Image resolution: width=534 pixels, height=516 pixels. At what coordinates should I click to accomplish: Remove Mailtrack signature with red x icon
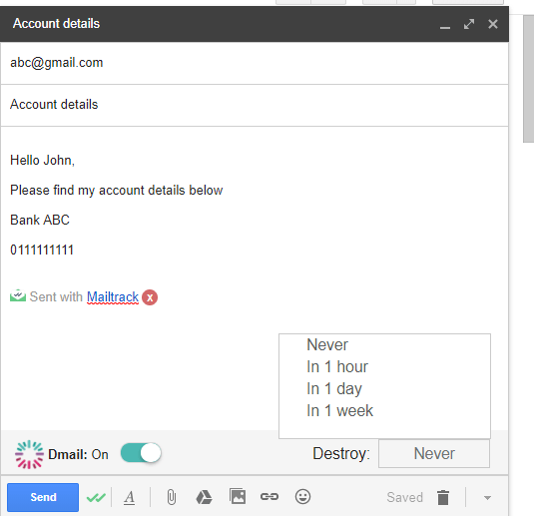tap(150, 297)
